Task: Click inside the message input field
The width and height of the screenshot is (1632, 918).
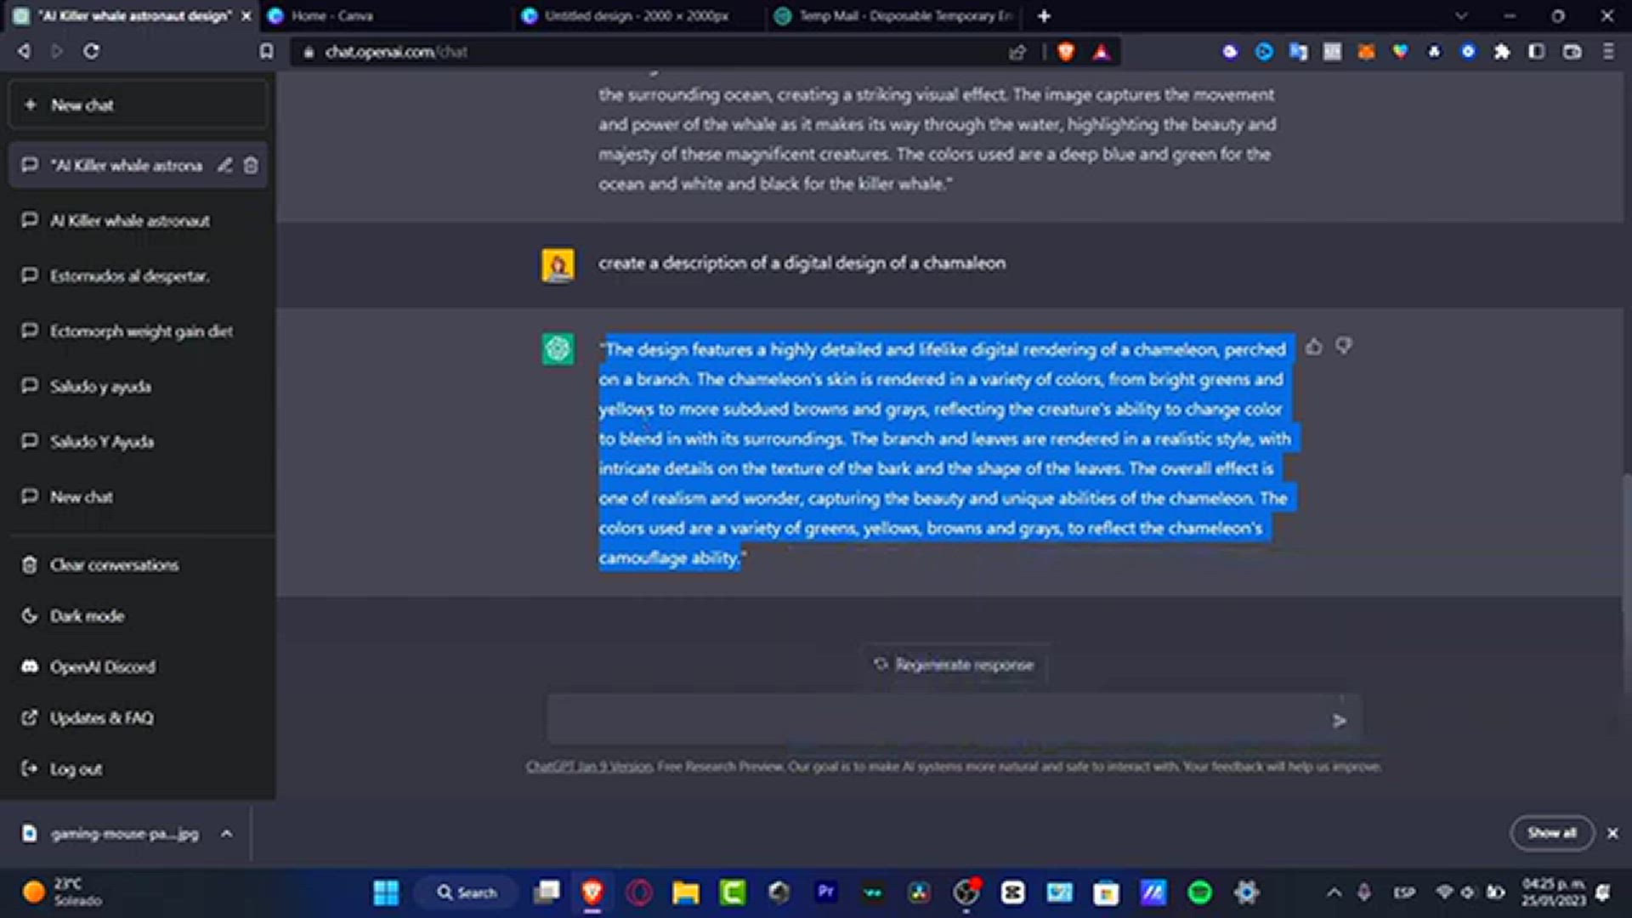Action: click(x=935, y=718)
